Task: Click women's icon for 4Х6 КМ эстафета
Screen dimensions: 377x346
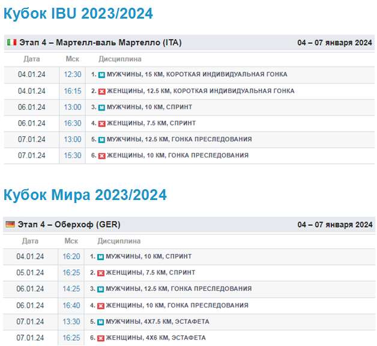Action: 100,338
